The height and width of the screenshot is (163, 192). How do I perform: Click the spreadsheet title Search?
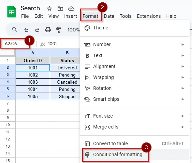tap(30, 8)
